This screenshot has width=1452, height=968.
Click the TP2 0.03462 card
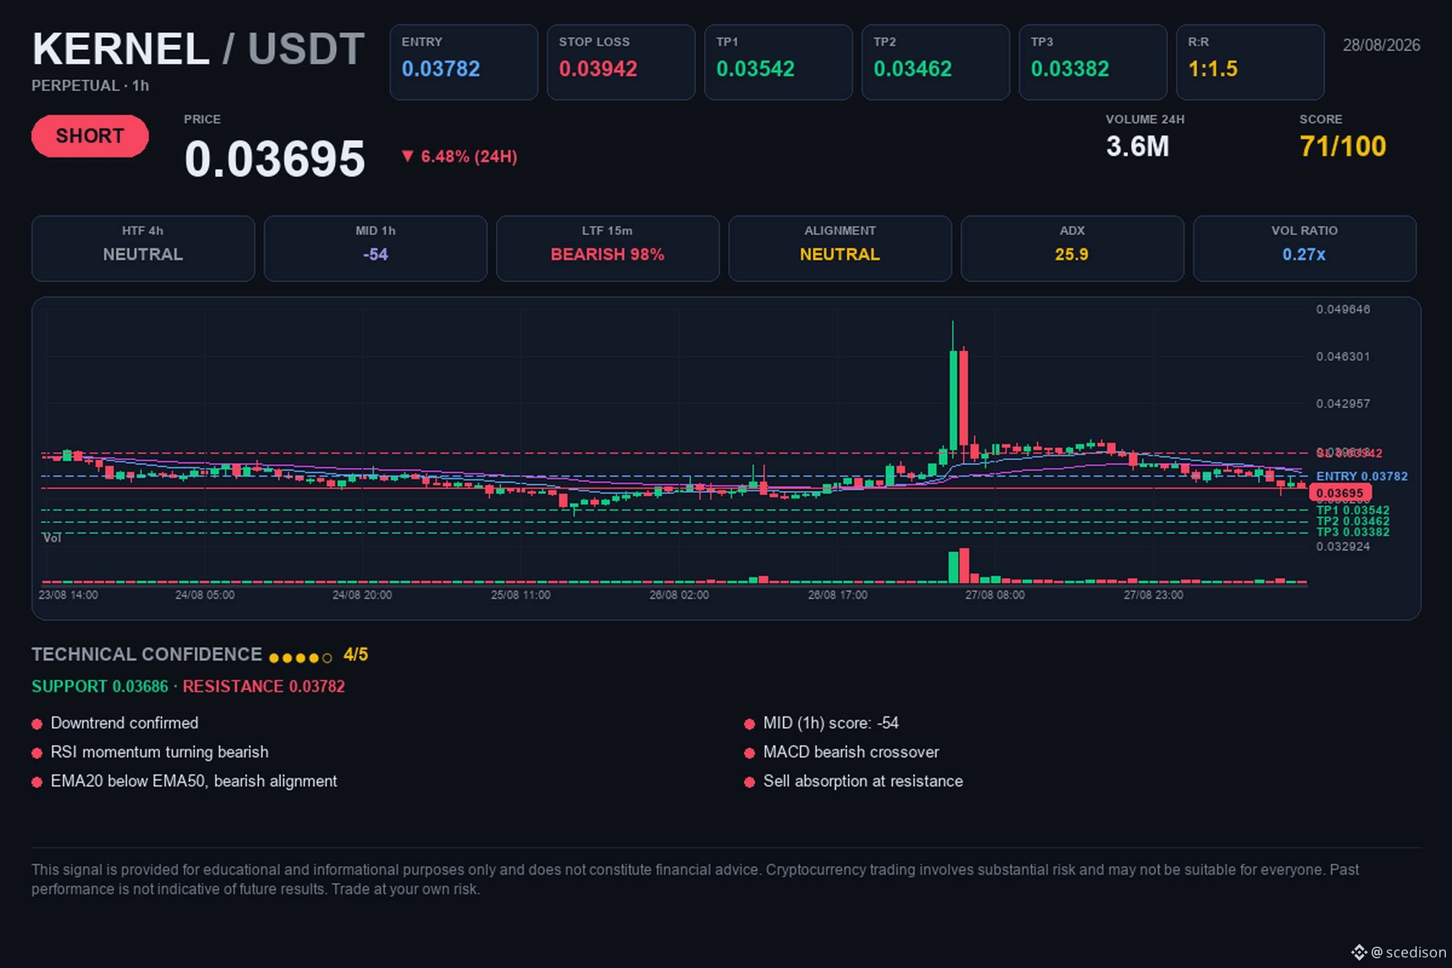(936, 62)
